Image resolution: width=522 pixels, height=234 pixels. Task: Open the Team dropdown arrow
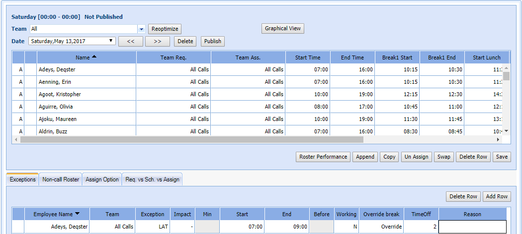coord(141,29)
